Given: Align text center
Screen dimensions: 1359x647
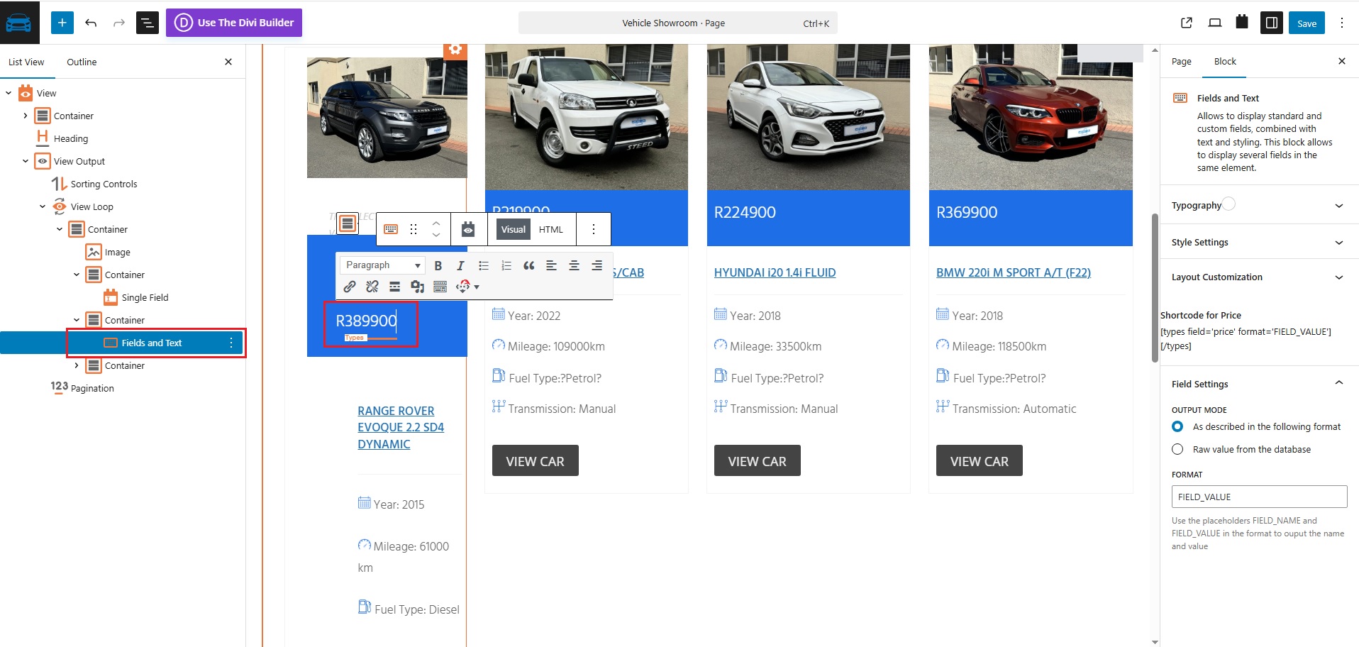Looking at the screenshot, I should [574, 265].
